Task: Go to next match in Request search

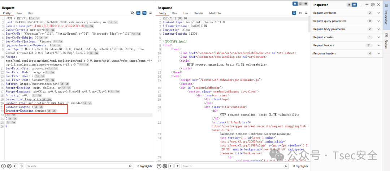Action: pos(22,166)
